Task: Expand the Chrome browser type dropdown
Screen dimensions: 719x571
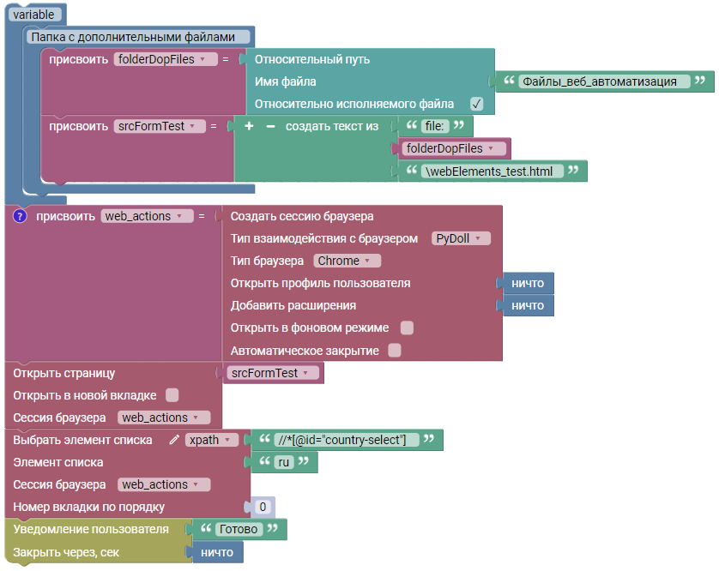Action: tap(347, 261)
